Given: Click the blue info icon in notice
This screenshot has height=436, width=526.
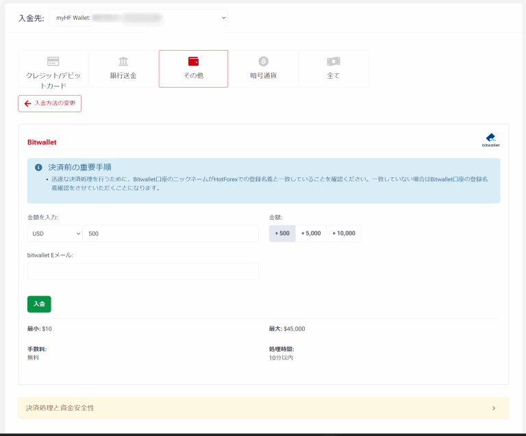Looking at the screenshot, I should [39, 167].
